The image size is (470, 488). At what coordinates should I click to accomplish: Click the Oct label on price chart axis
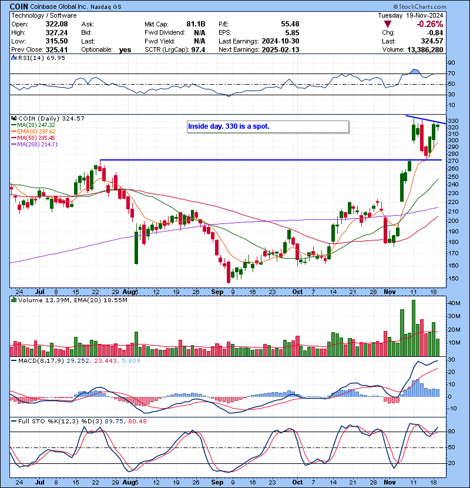coord(297,292)
